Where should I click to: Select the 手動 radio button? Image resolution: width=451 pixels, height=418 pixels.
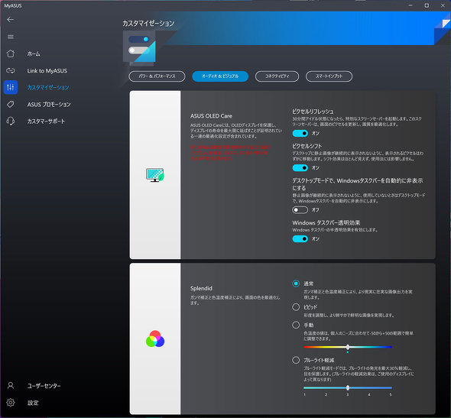coord(296,325)
